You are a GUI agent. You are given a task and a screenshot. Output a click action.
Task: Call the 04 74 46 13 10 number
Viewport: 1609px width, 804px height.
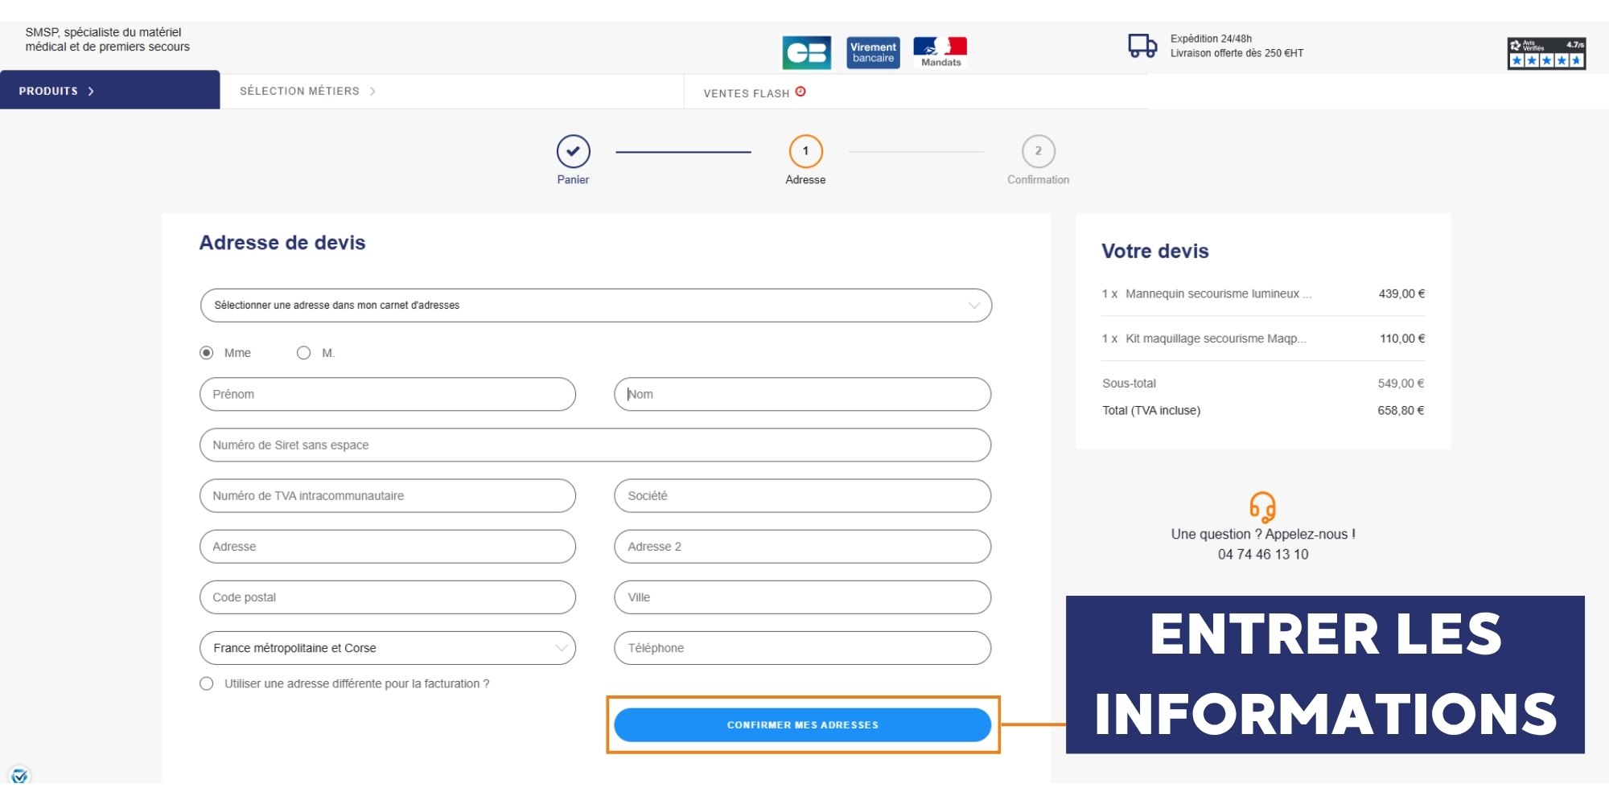tap(1262, 554)
